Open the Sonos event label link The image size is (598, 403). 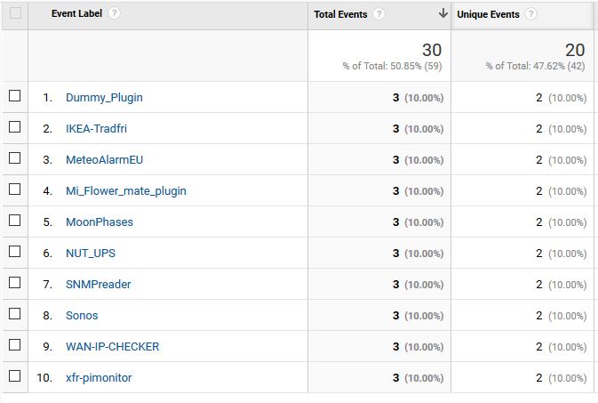[x=82, y=316]
